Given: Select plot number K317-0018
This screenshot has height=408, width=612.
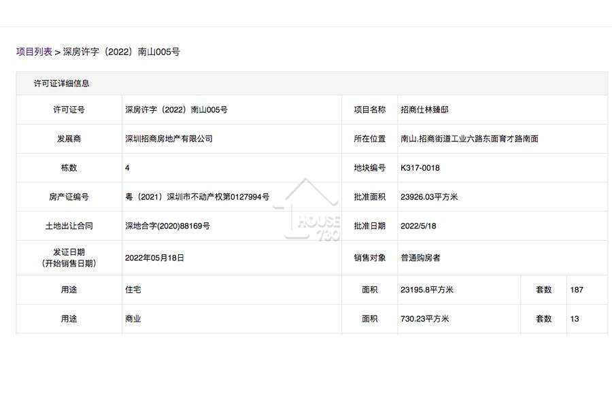Looking at the screenshot, I should (420, 168).
